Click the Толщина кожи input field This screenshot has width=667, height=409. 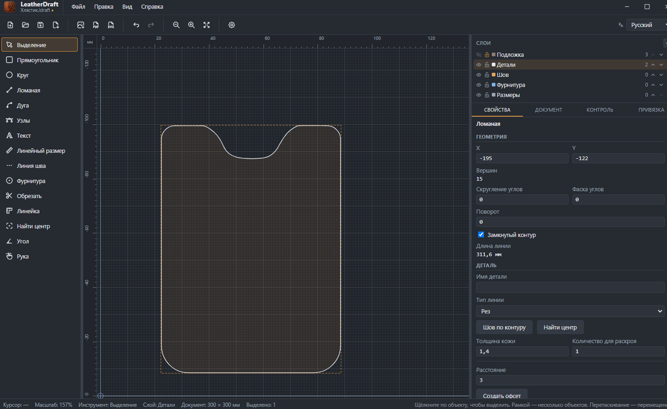pyautogui.click(x=522, y=351)
